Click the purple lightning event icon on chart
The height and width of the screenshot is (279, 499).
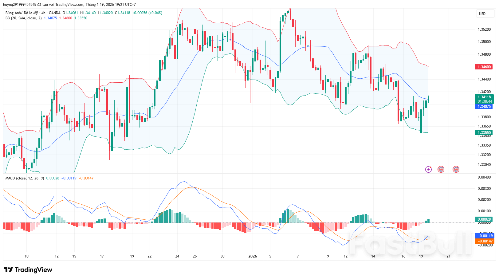click(429, 169)
